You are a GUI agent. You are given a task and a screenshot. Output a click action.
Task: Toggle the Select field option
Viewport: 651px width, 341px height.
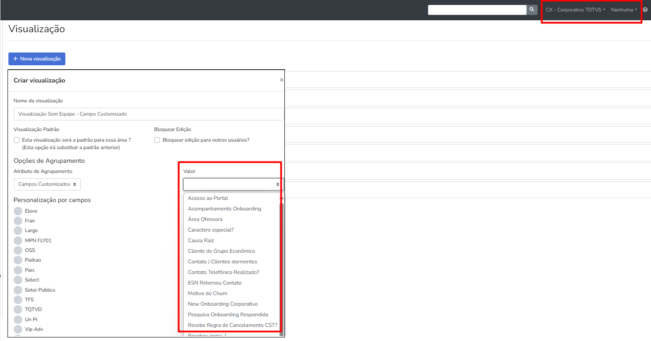pyautogui.click(x=18, y=280)
